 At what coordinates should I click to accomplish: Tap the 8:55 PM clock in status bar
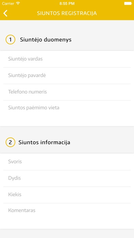point(67,3)
